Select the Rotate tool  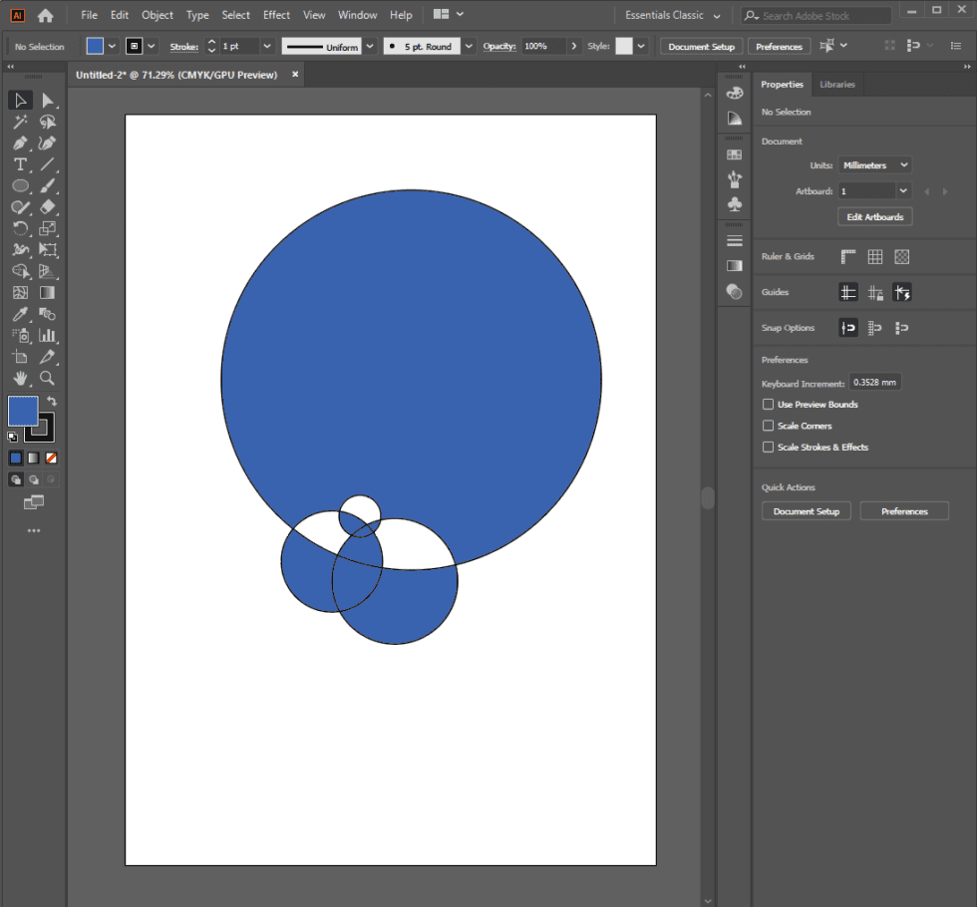pyautogui.click(x=20, y=228)
